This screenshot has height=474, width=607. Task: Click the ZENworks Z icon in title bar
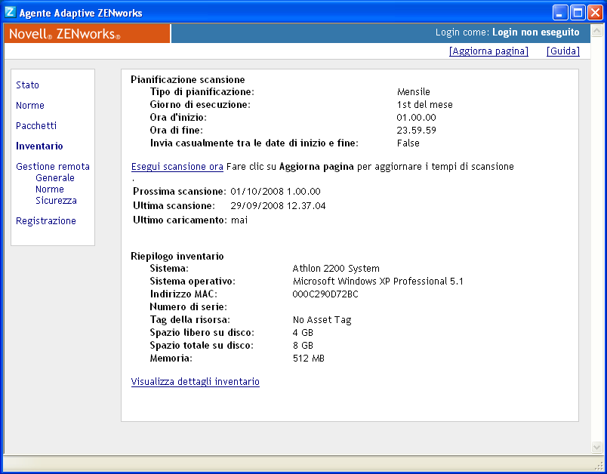pos(10,12)
